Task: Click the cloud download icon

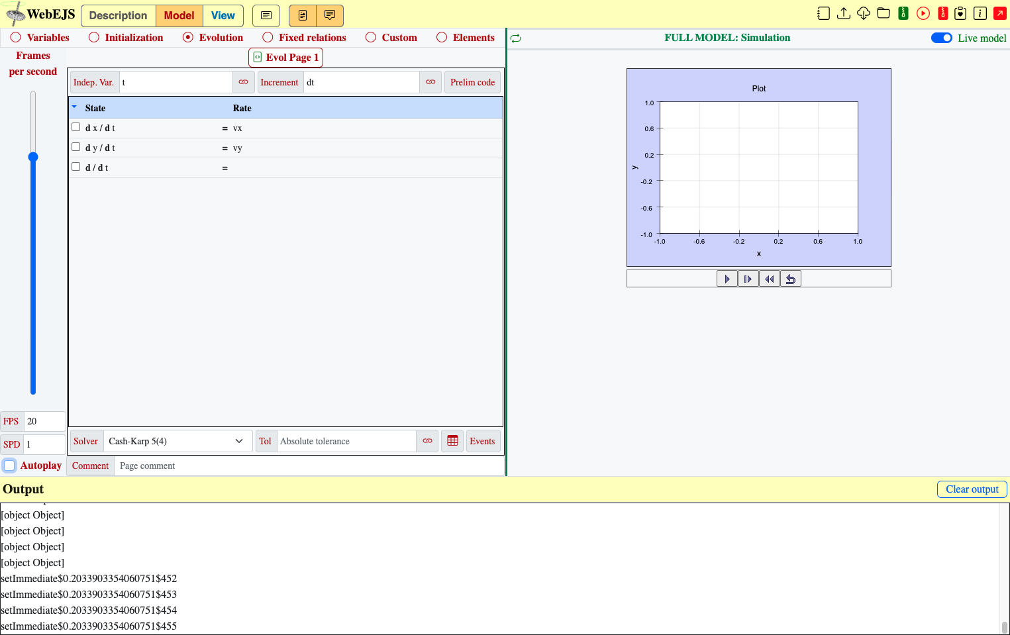Action: tap(864, 13)
